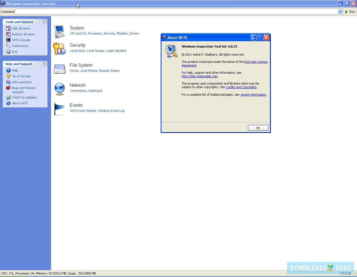Click the Help question mark icon
Screen dimensions: 357x277
(x=8, y=70)
